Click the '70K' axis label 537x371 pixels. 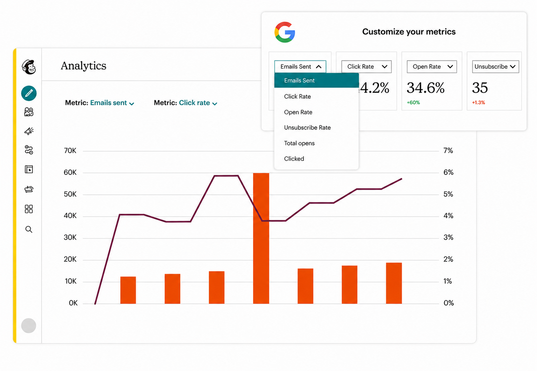(x=70, y=151)
